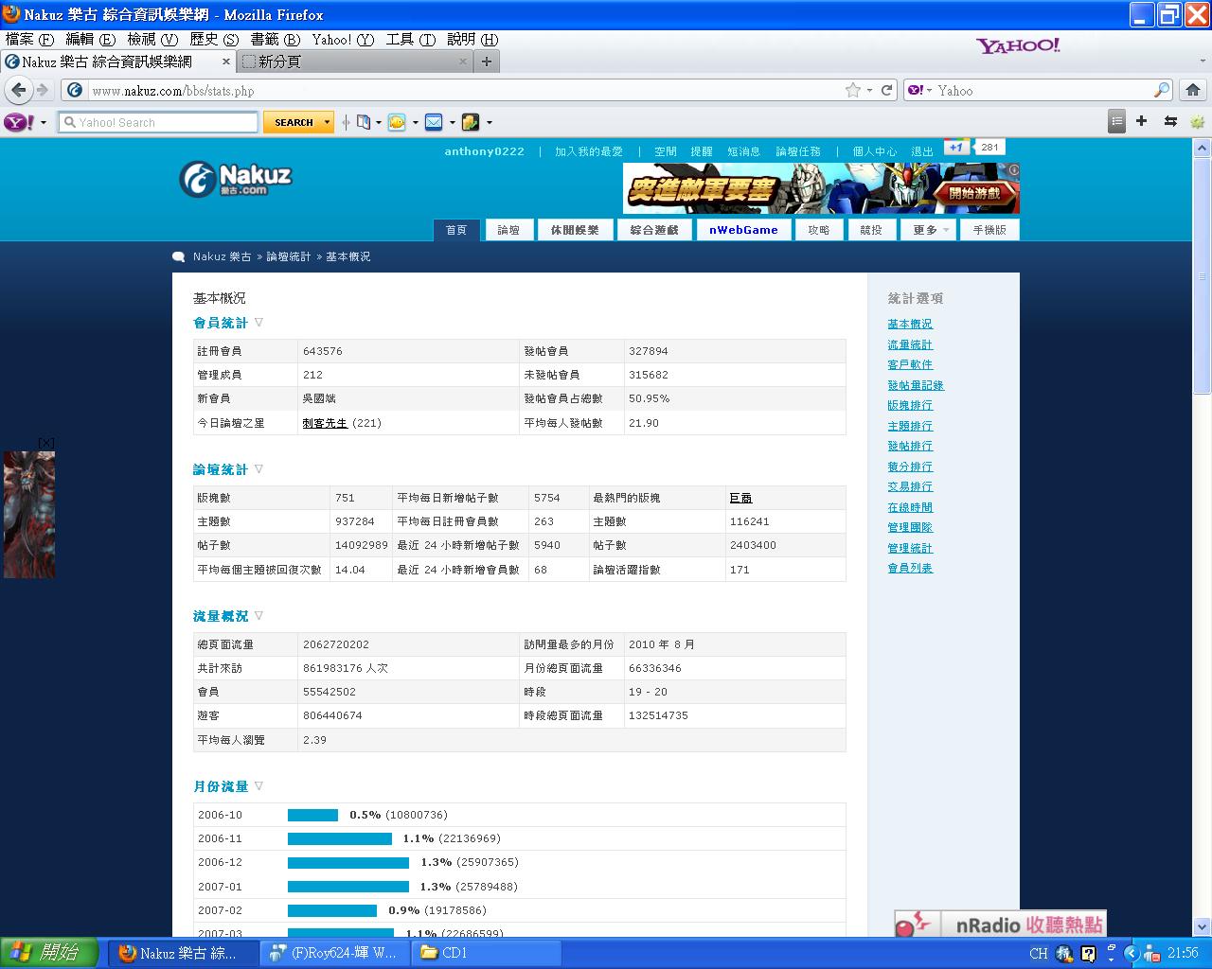Open the 流量統計 sidebar link
This screenshot has width=1212, height=969.
910,344
